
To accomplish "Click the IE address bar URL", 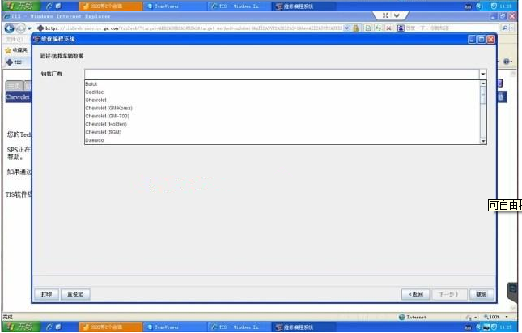I will click(x=193, y=28).
